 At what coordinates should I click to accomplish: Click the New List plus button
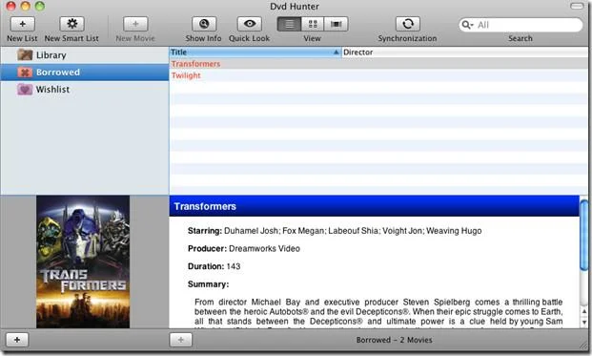pos(22,24)
